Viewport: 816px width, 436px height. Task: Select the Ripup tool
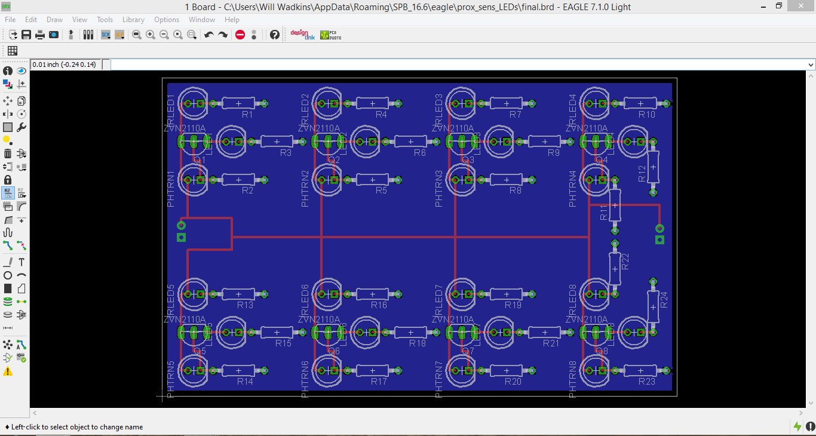coord(22,244)
